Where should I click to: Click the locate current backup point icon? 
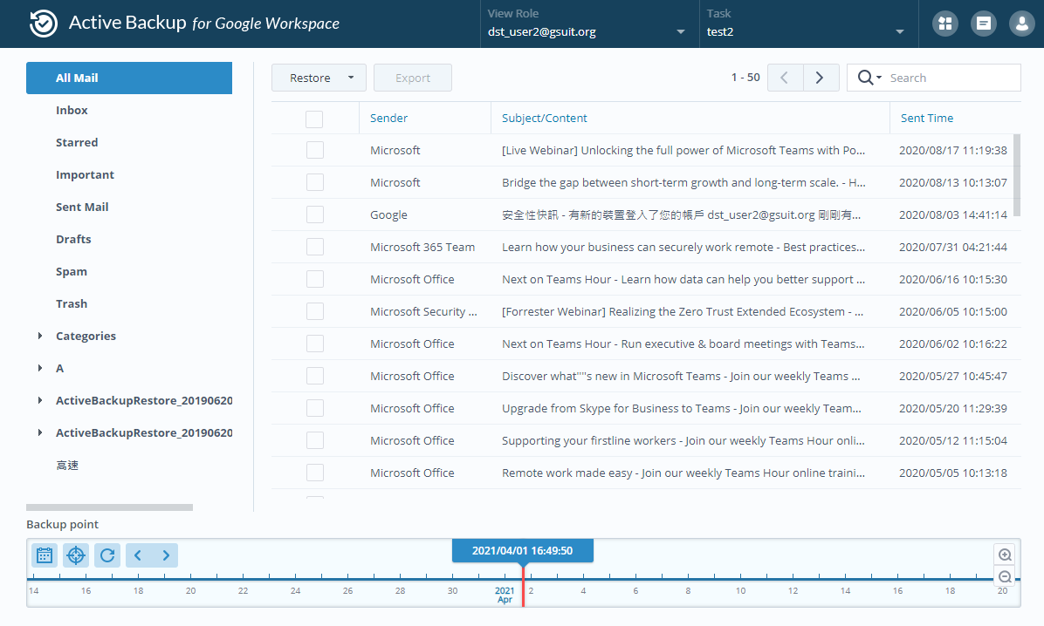[x=75, y=555]
